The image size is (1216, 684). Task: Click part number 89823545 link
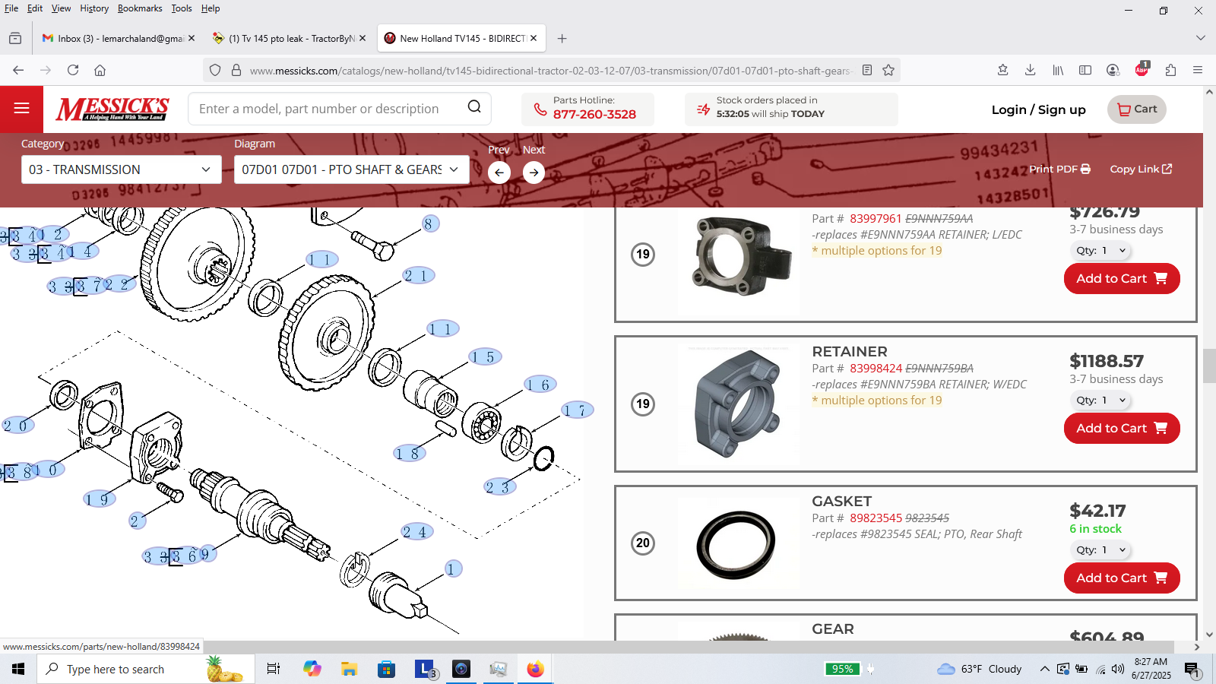click(x=876, y=518)
